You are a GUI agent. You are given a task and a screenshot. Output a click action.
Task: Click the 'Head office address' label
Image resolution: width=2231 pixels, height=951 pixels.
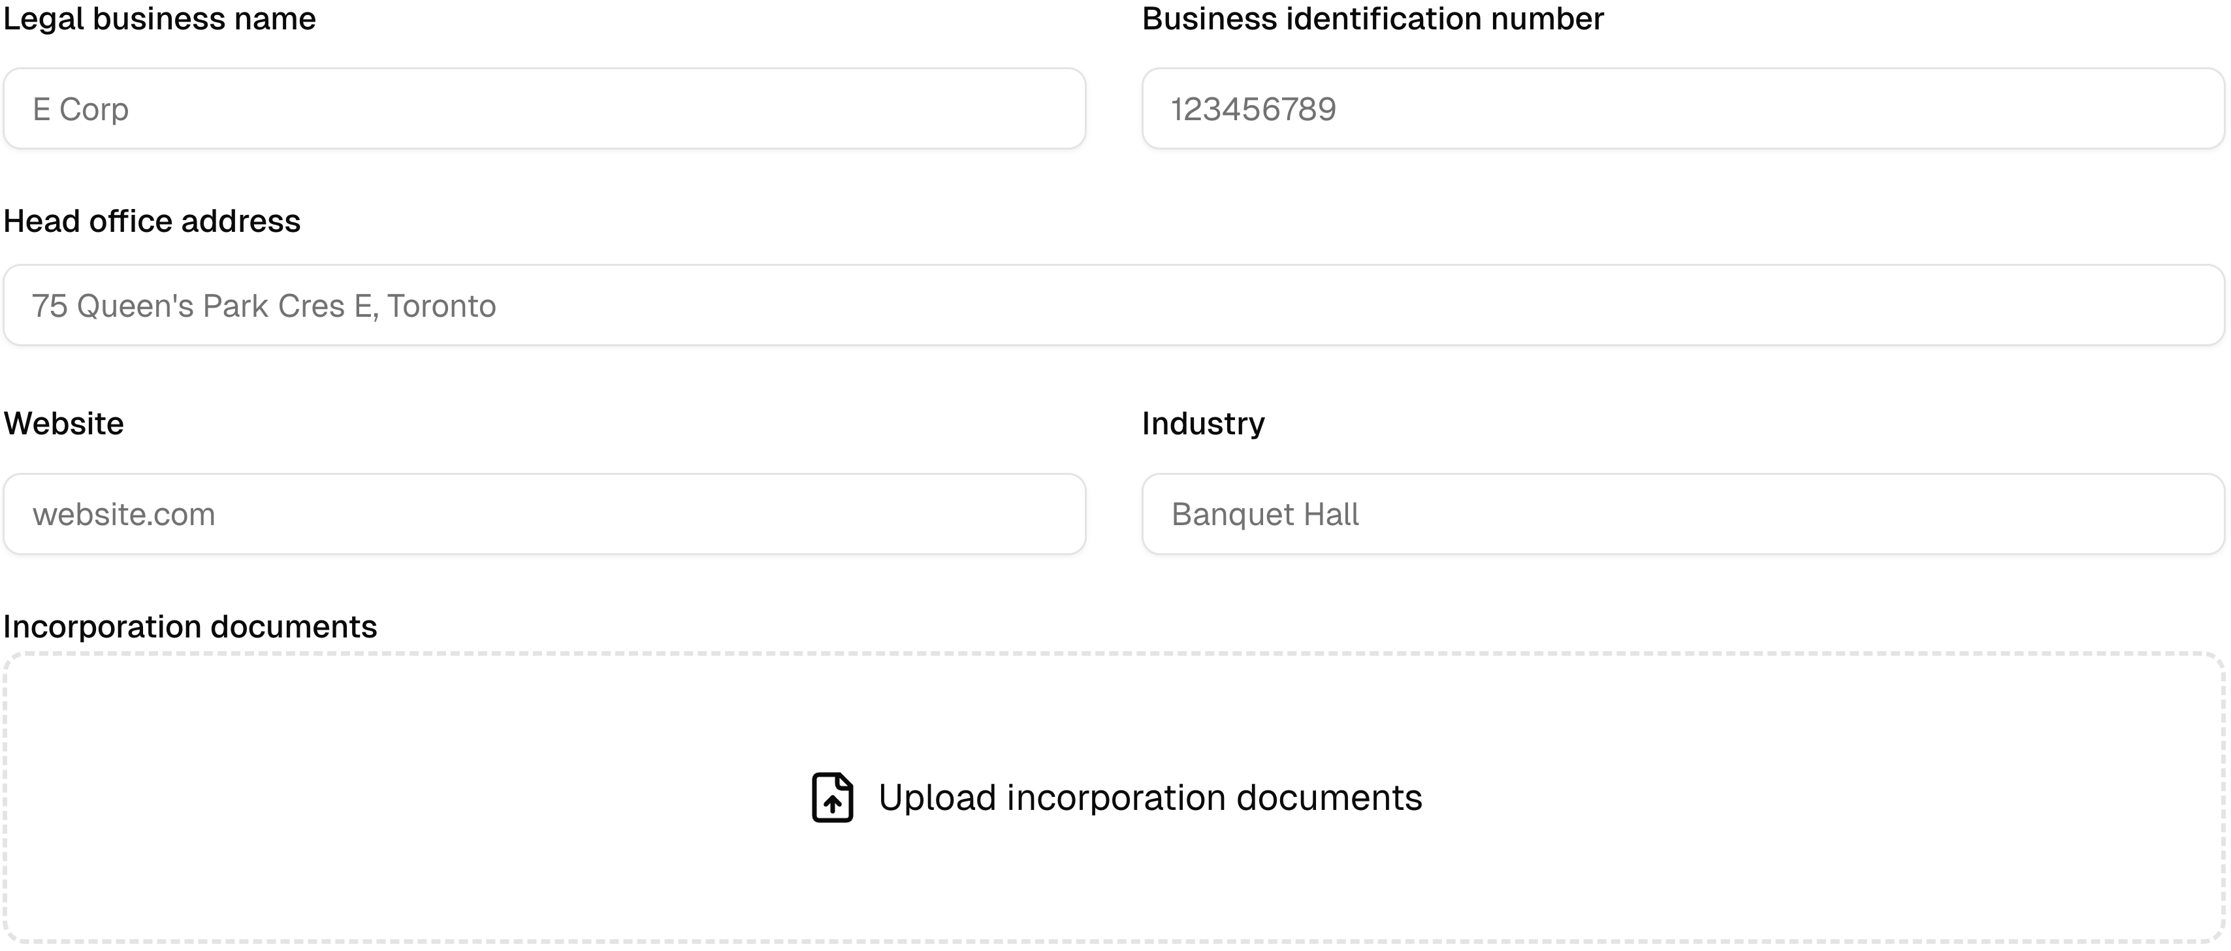152,221
